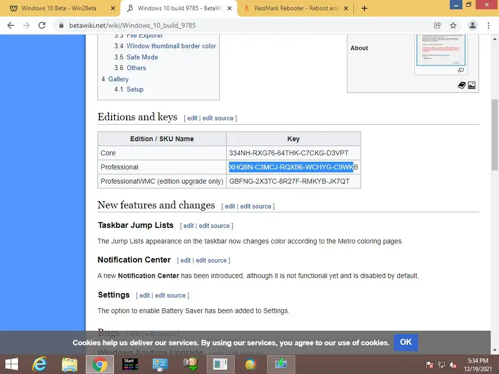The image size is (499, 374).
Task: Edit source of Taskbar Jump Lists
Action: tap(214, 226)
